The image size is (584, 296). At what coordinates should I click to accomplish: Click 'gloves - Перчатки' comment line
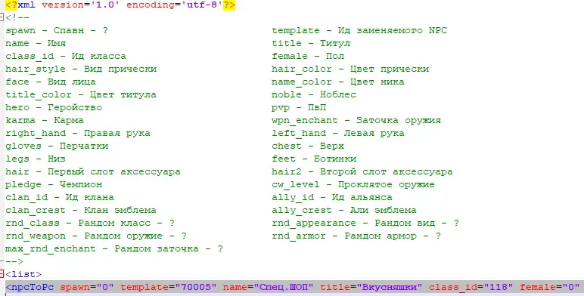click(57, 146)
